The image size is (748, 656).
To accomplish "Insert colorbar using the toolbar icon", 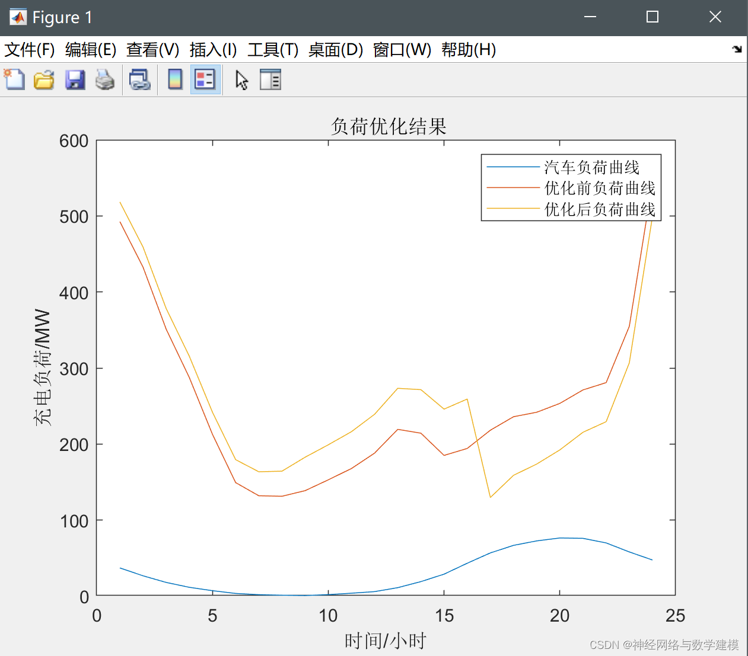I will pyautogui.click(x=175, y=79).
